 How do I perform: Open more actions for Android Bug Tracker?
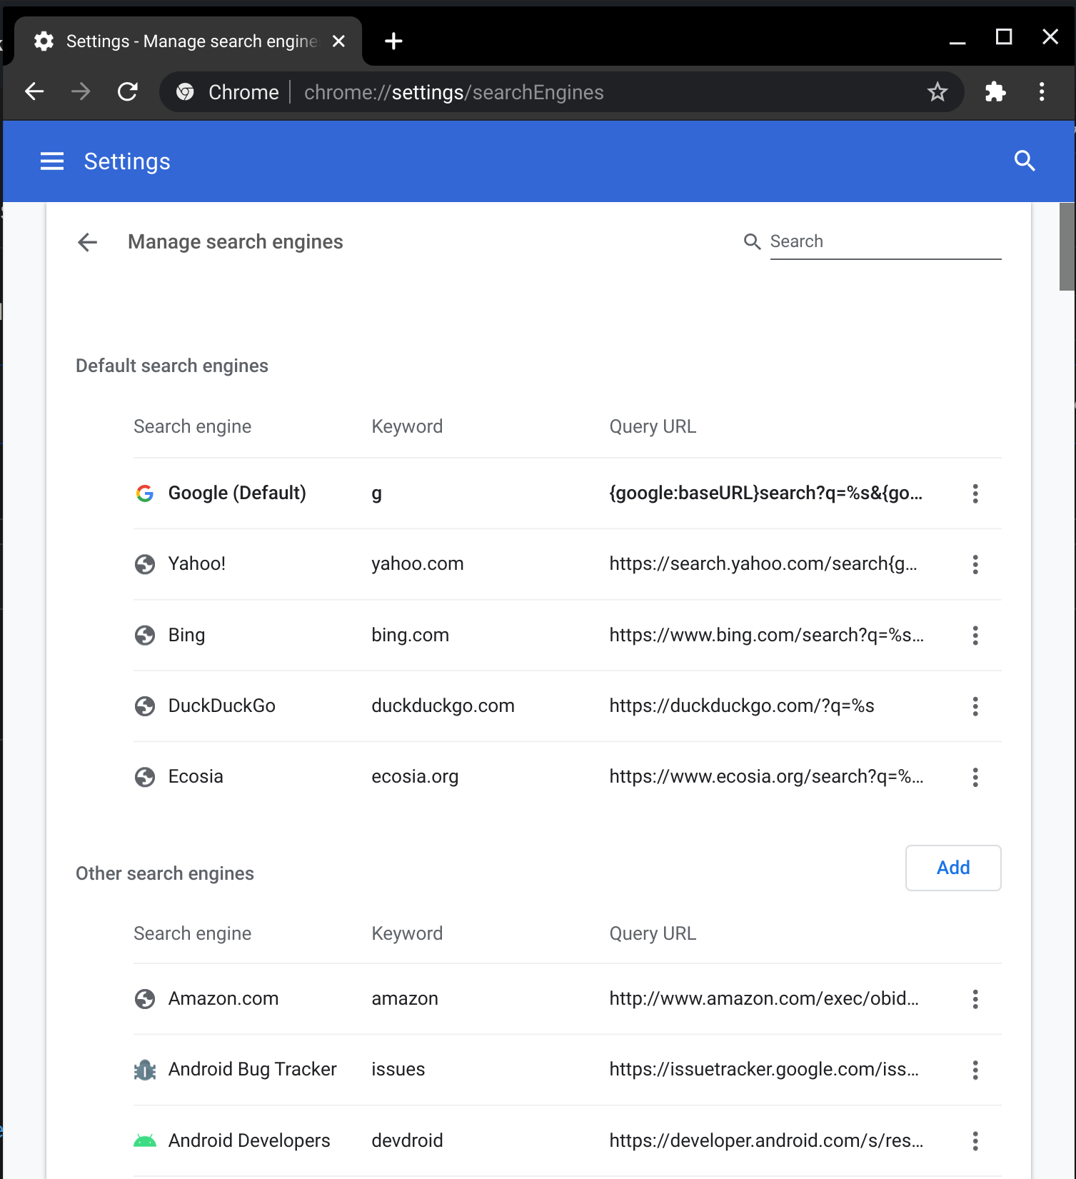tap(975, 1070)
